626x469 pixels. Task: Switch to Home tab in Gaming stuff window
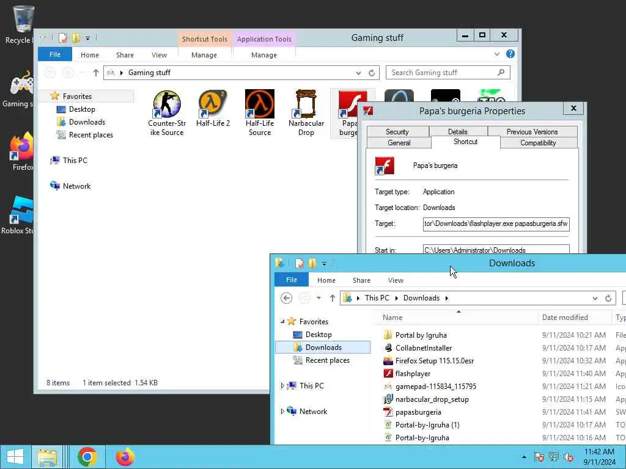pyautogui.click(x=89, y=55)
